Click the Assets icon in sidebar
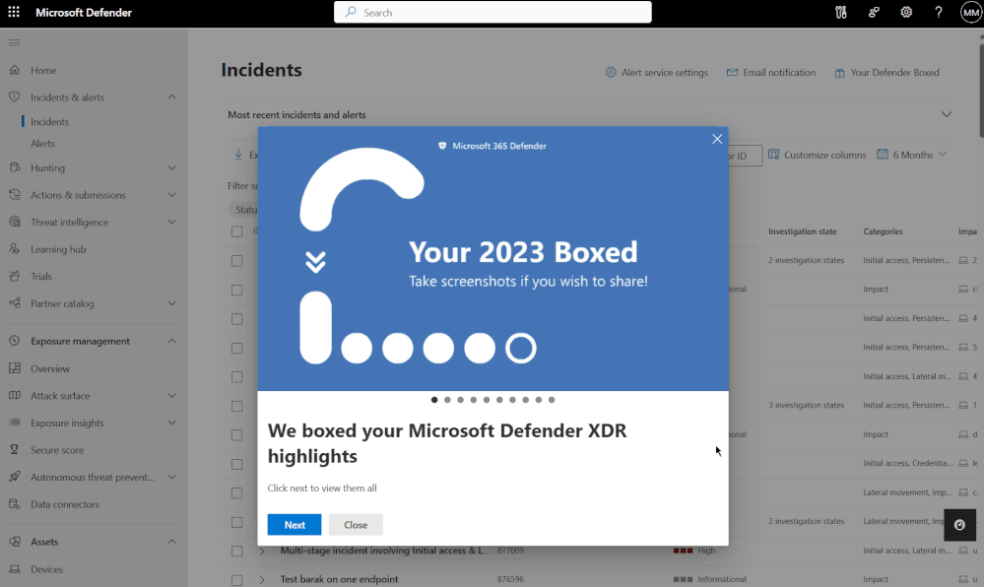This screenshot has height=587, width=984. [x=15, y=541]
